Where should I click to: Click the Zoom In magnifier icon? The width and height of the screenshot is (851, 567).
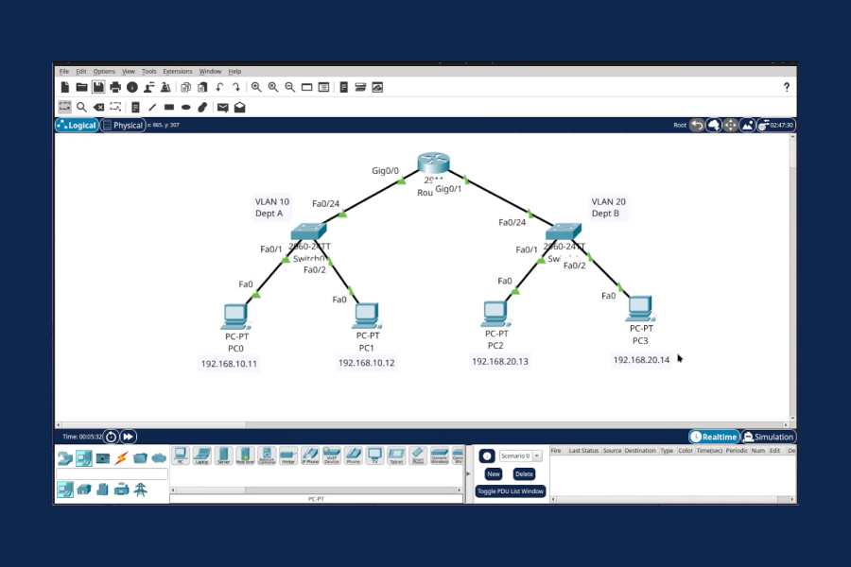coord(256,87)
